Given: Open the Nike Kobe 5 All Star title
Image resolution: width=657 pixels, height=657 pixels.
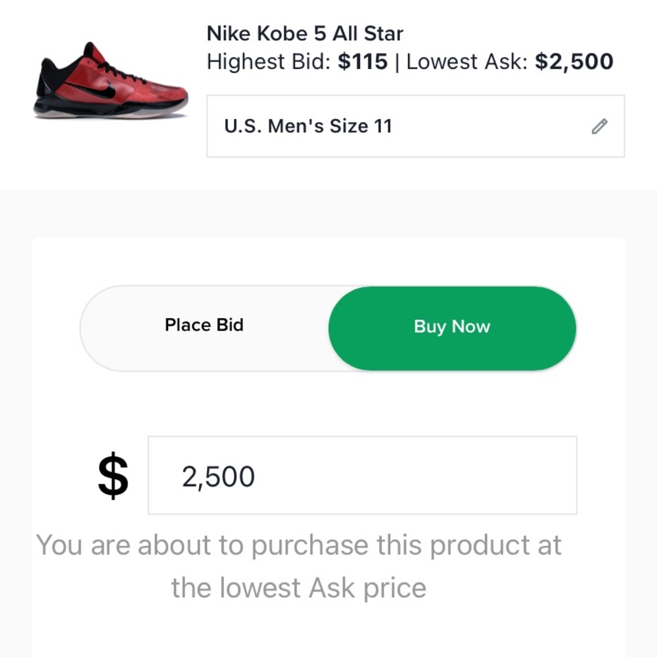Looking at the screenshot, I should tap(305, 33).
